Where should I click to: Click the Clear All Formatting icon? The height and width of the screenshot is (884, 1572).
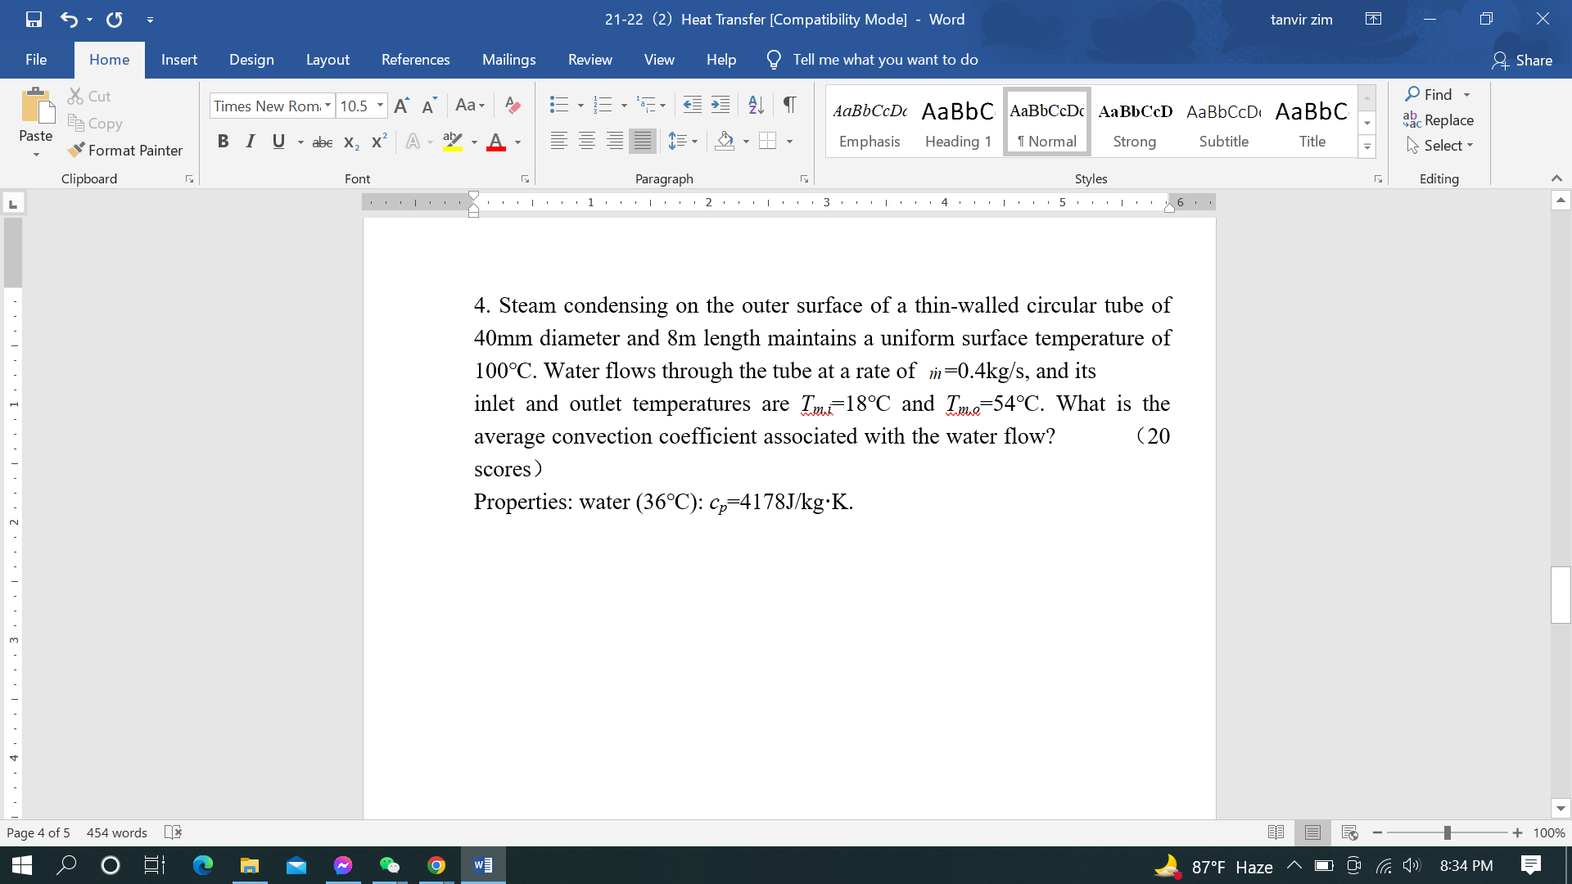coord(513,106)
